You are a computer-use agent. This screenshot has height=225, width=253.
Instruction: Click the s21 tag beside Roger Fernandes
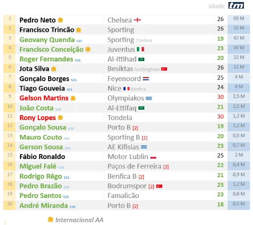pyautogui.click(x=78, y=60)
